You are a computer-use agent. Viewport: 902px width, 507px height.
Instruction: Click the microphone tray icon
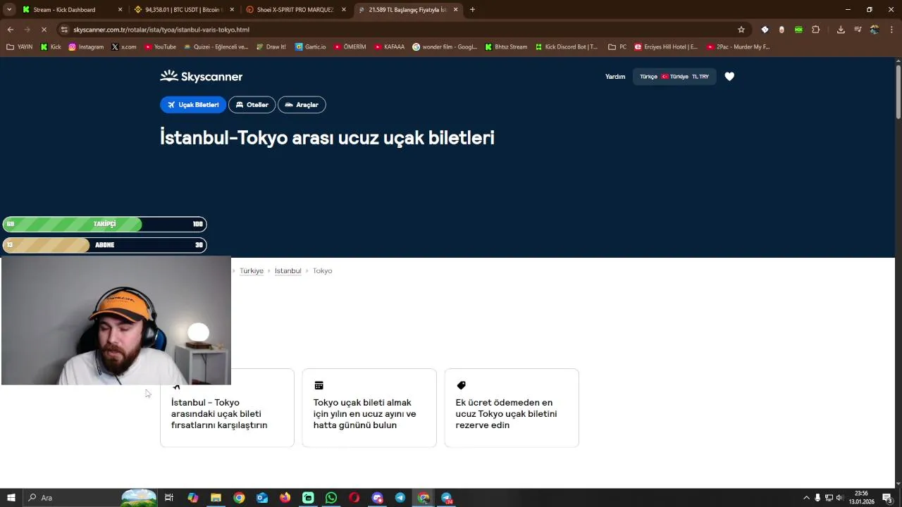pyautogui.click(x=818, y=498)
